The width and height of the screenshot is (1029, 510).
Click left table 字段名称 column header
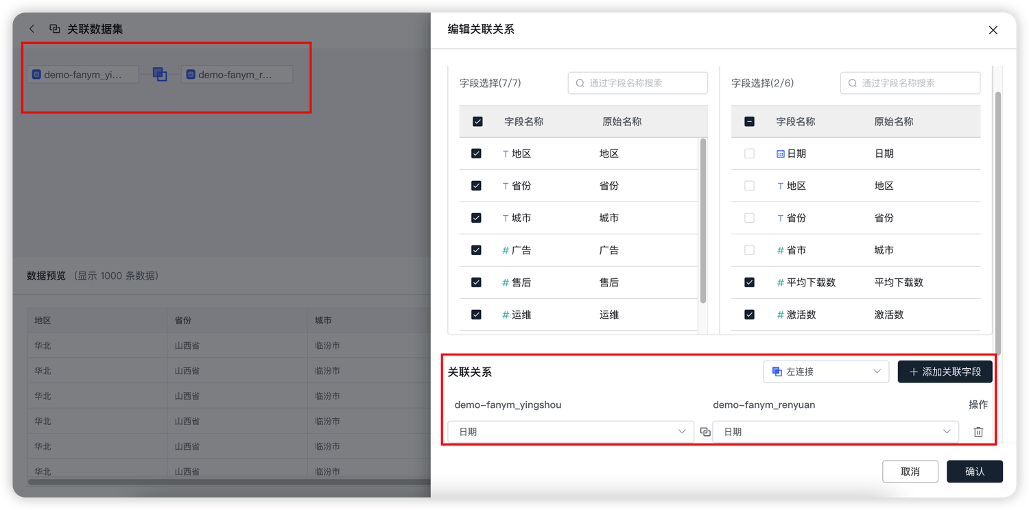[523, 121]
